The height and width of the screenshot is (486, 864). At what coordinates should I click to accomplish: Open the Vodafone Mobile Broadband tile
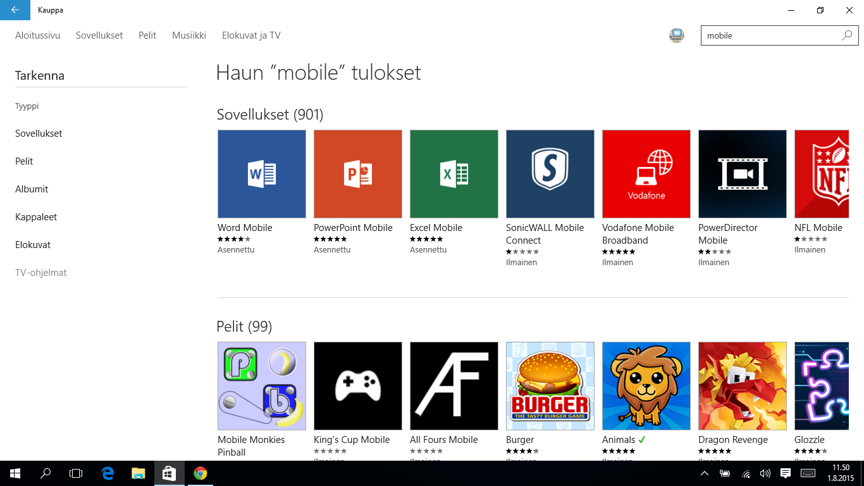(x=646, y=174)
